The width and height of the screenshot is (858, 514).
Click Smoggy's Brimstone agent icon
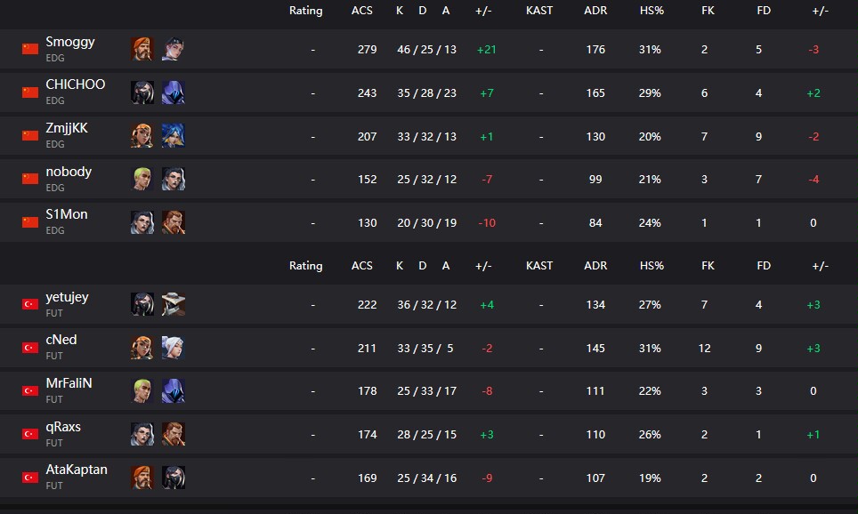142,49
